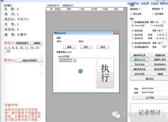
Task: Click the large 执行 button
Action: click(105, 73)
